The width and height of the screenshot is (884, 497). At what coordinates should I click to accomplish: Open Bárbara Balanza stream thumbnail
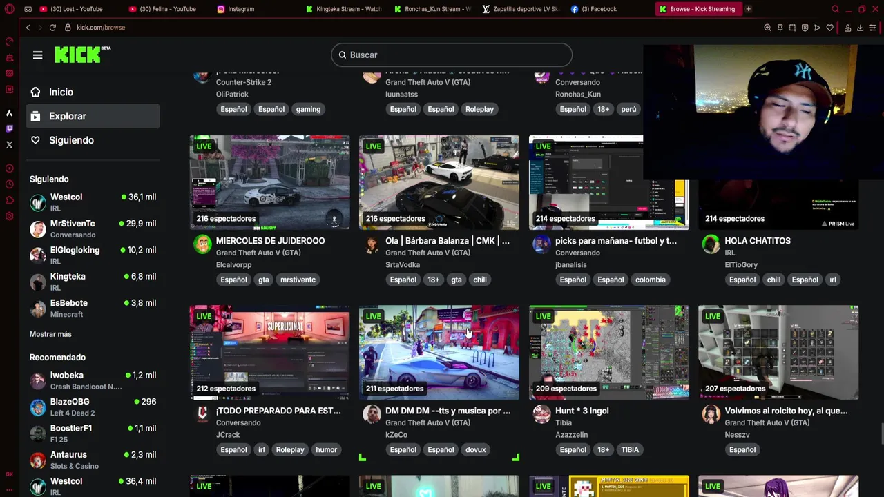tap(439, 182)
